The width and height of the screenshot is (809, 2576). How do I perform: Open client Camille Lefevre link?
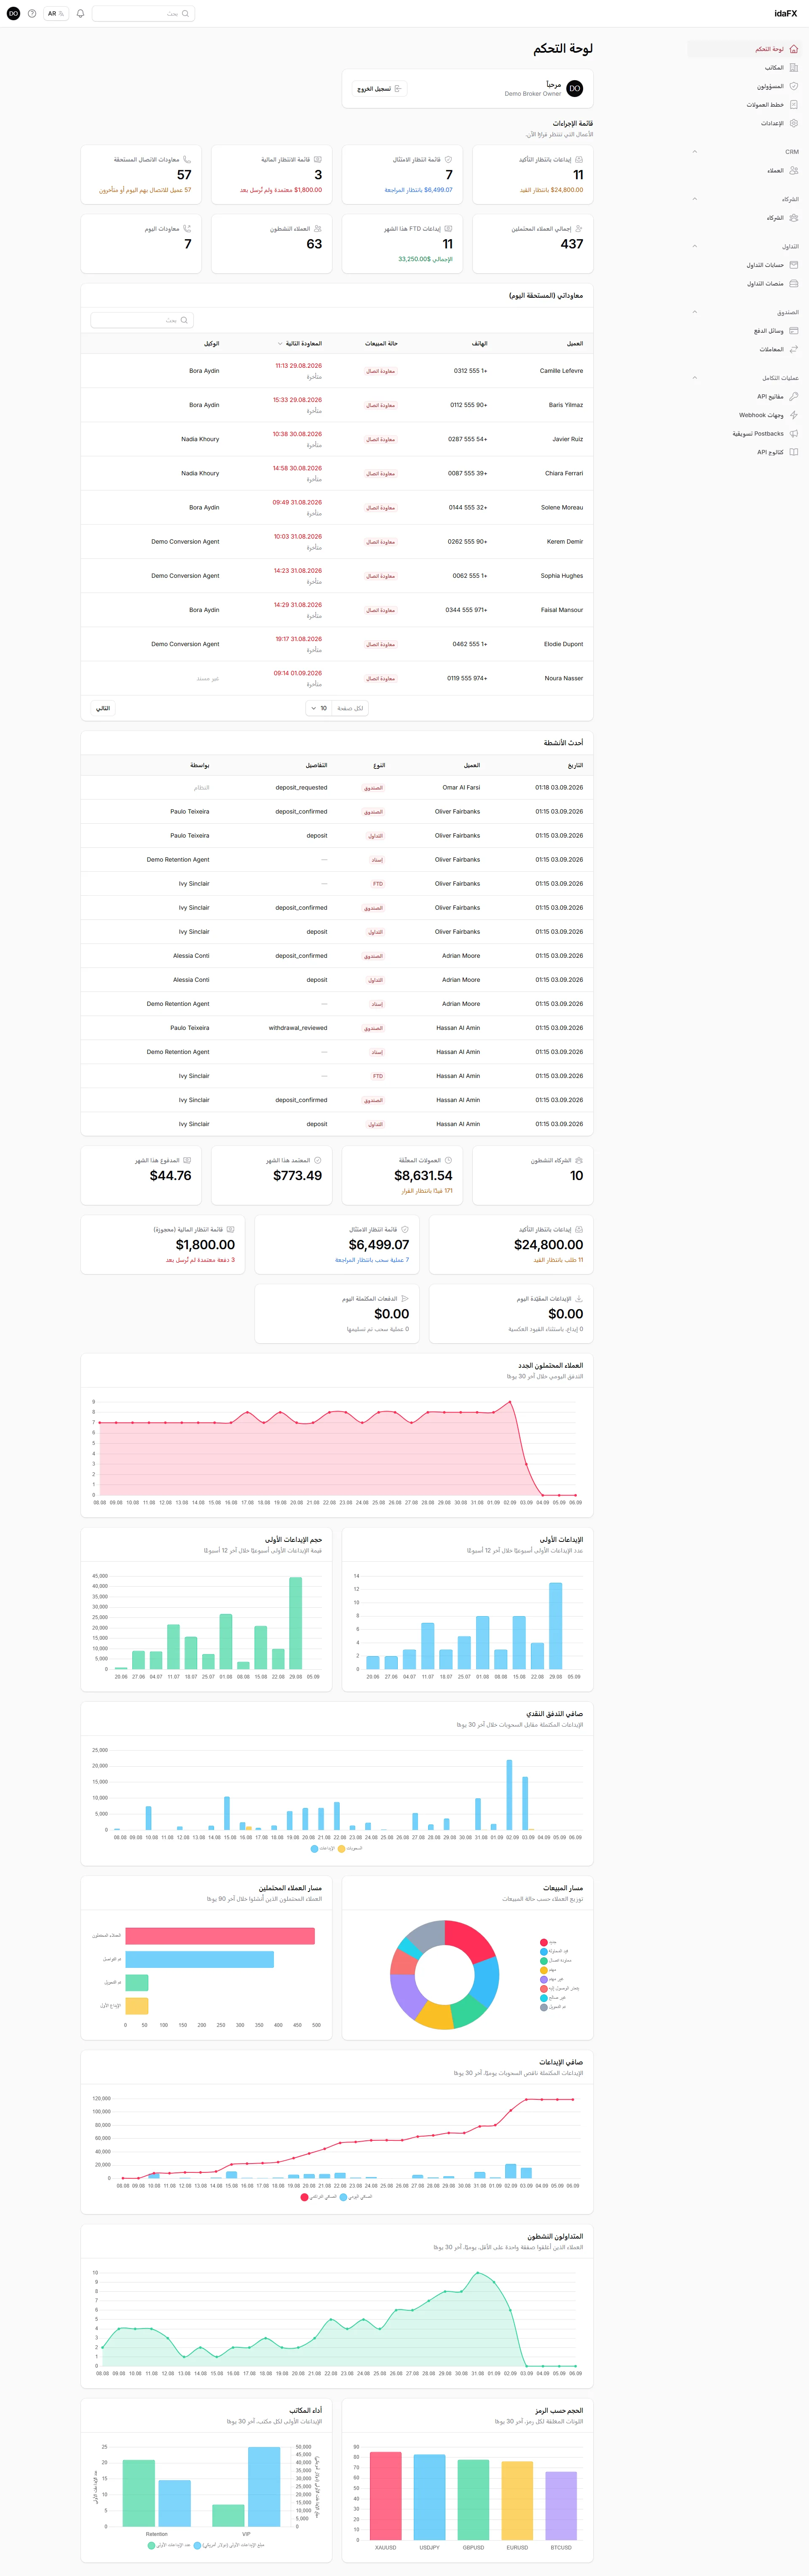(561, 371)
